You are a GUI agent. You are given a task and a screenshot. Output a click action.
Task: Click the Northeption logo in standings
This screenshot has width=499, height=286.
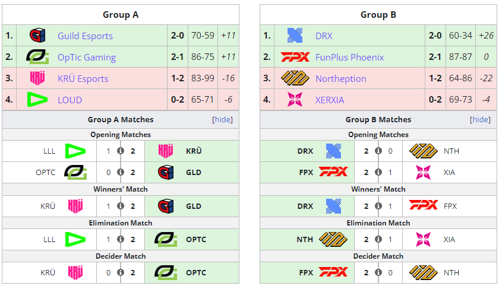[295, 78]
